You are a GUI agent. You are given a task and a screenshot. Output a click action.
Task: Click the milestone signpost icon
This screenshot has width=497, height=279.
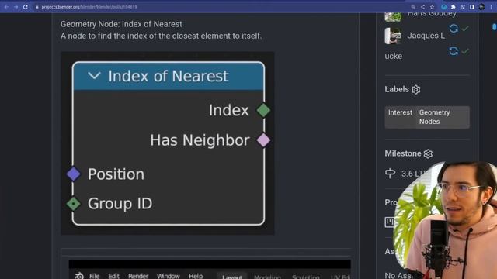click(x=390, y=174)
